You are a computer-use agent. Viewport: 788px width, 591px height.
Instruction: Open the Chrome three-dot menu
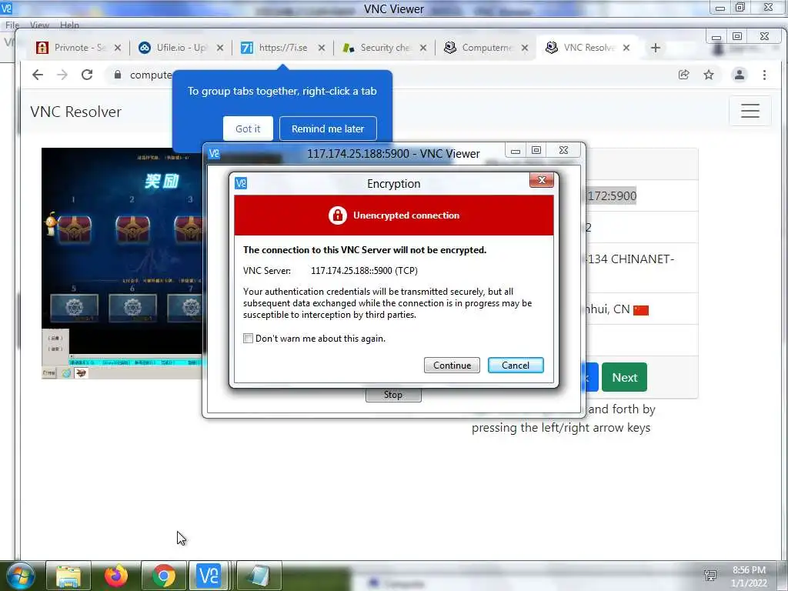(764, 75)
